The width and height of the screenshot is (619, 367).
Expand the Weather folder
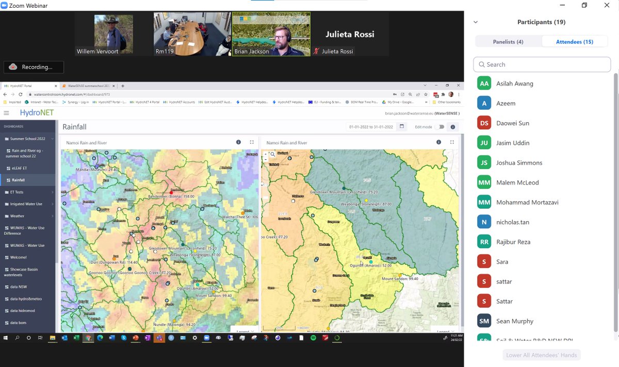(27, 216)
